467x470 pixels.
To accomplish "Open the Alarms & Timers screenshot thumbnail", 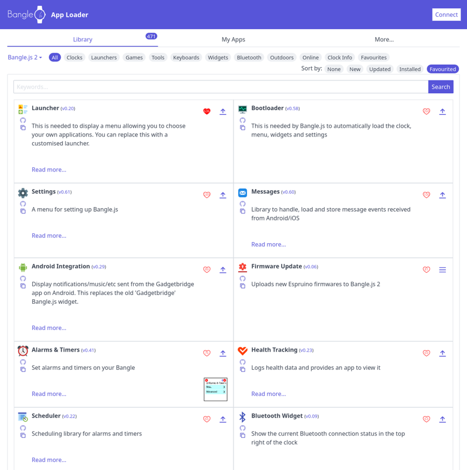I will click(215, 389).
